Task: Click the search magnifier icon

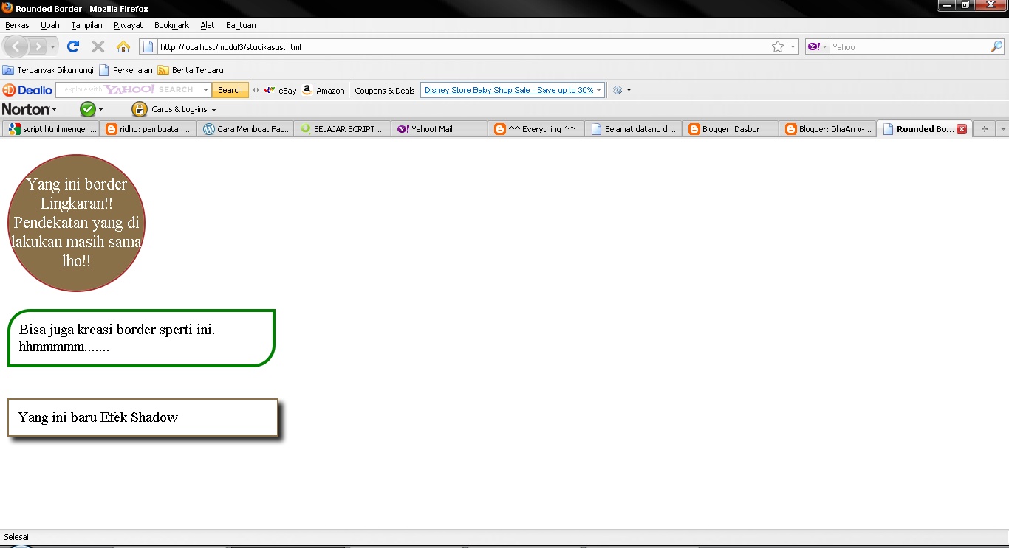Action: 996,46
